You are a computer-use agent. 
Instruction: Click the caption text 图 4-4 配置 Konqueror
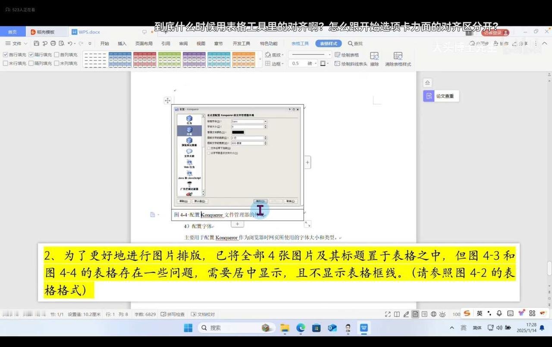tap(199, 215)
